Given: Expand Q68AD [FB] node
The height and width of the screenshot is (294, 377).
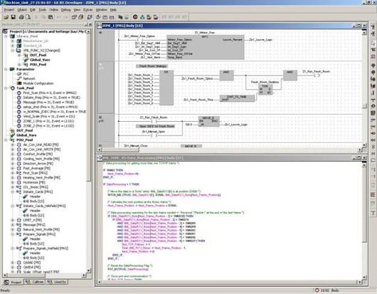Looking at the screenshot, I should (x=13, y=263).
